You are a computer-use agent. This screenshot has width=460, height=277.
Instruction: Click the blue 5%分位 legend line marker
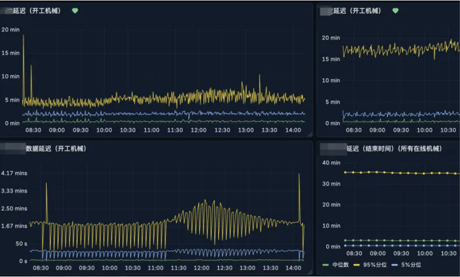pyautogui.click(x=394, y=265)
